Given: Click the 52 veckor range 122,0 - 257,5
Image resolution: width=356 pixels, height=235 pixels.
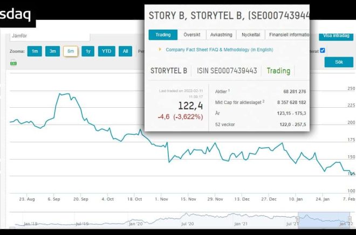Looking at the screenshot, I should (x=293, y=125).
